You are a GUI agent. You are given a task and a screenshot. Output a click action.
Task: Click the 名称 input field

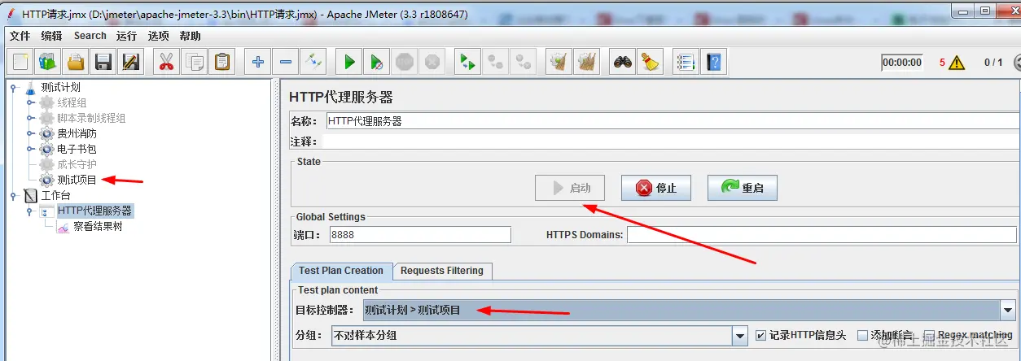click(x=673, y=121)
